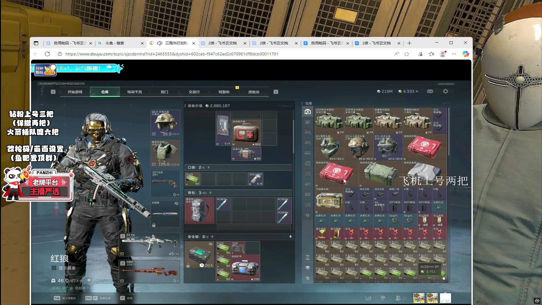Open the browser extensions icon
Image resolution: width=542 pixels, height=305 pixels.
[x=420, y=54]
